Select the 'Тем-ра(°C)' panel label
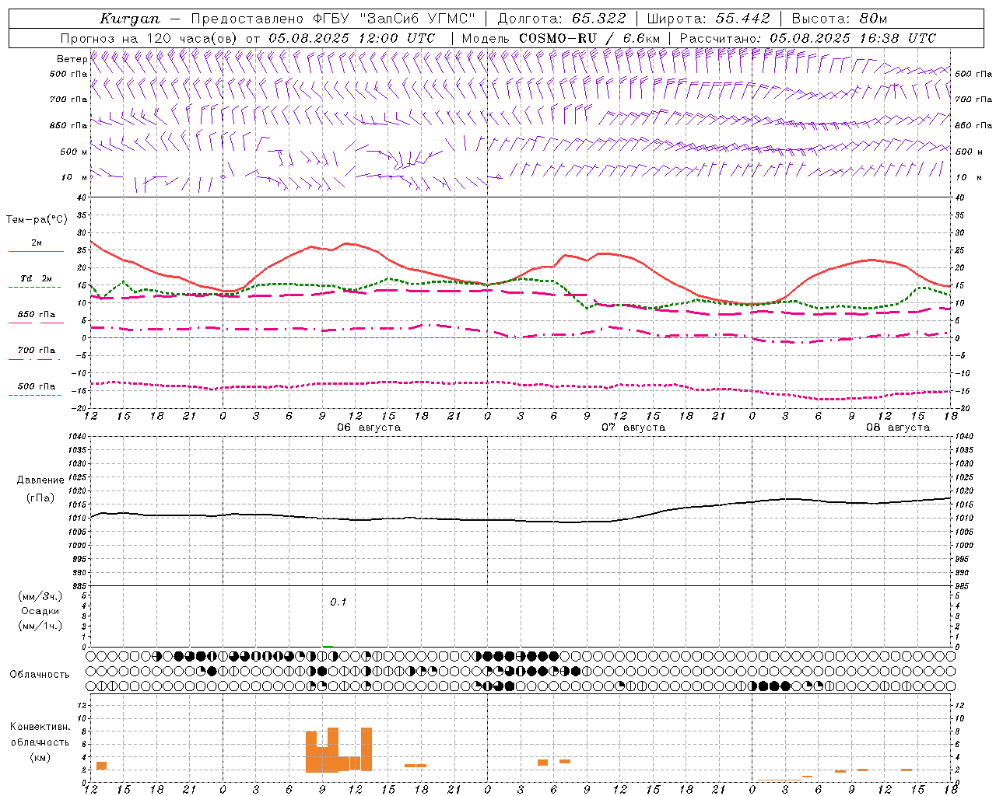996x796 pixels. pos(37,220)
